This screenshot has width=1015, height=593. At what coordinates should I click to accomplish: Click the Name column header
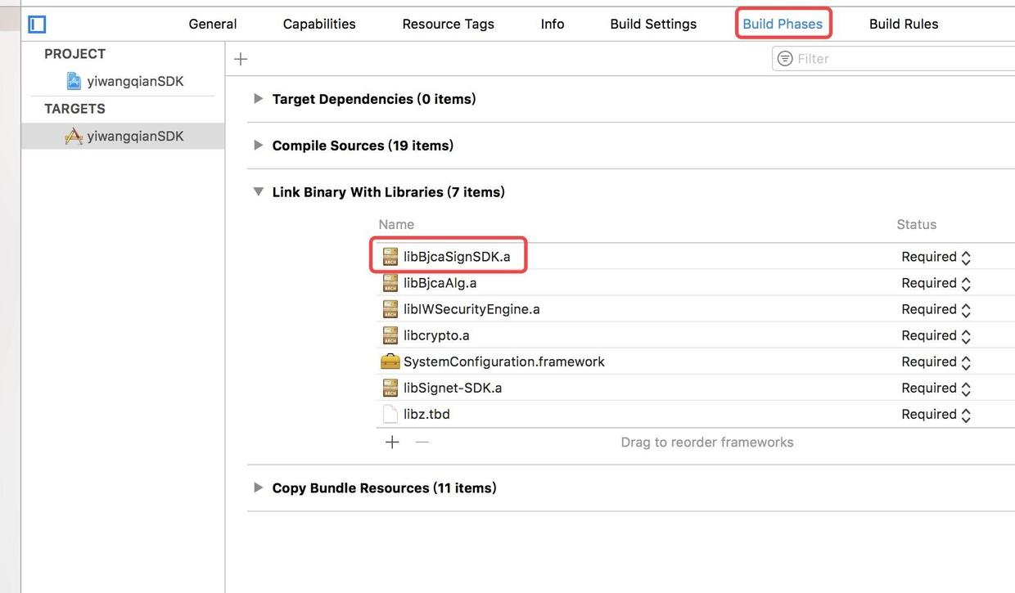(396, 224)
